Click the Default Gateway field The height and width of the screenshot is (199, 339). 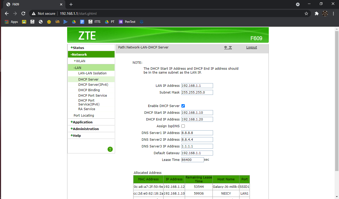(197, 153)
